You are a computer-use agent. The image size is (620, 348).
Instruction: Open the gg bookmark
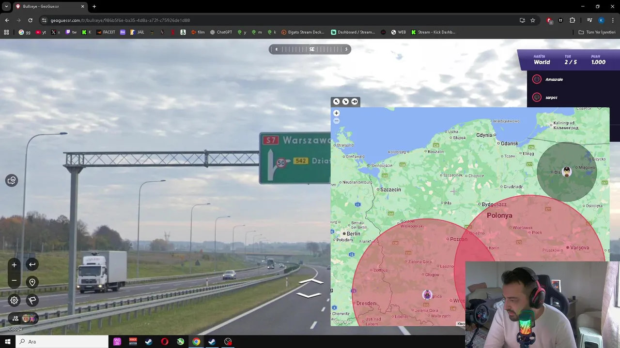click(25, 32)
